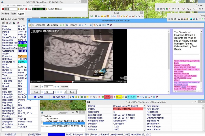Go forward with the green right arrow
This screenshot has height=136, width=205.
click(64, 25)
